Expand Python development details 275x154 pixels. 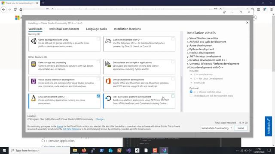pos(188,49)
